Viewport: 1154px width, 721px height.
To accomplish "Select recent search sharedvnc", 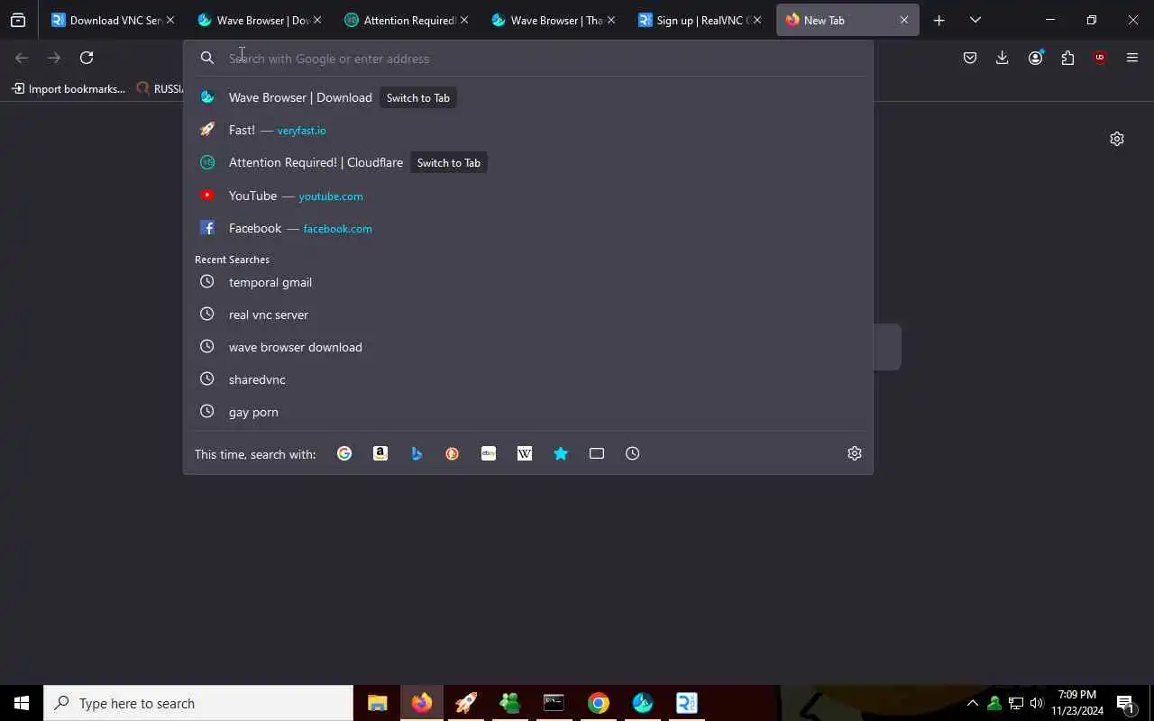I will (x=527, y=379).
